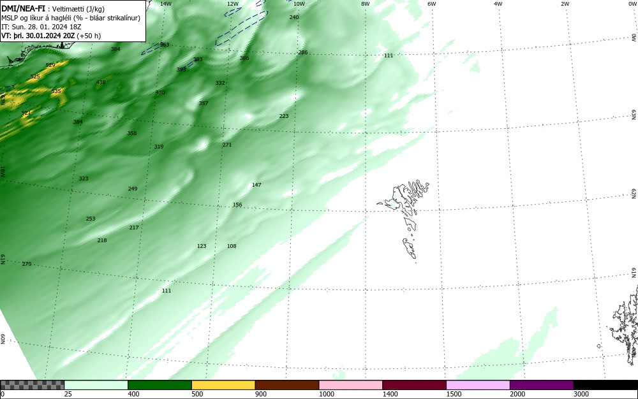This screenshot has height=399, width=638.
Task: Click the map value 249
Action: [133, 189]
